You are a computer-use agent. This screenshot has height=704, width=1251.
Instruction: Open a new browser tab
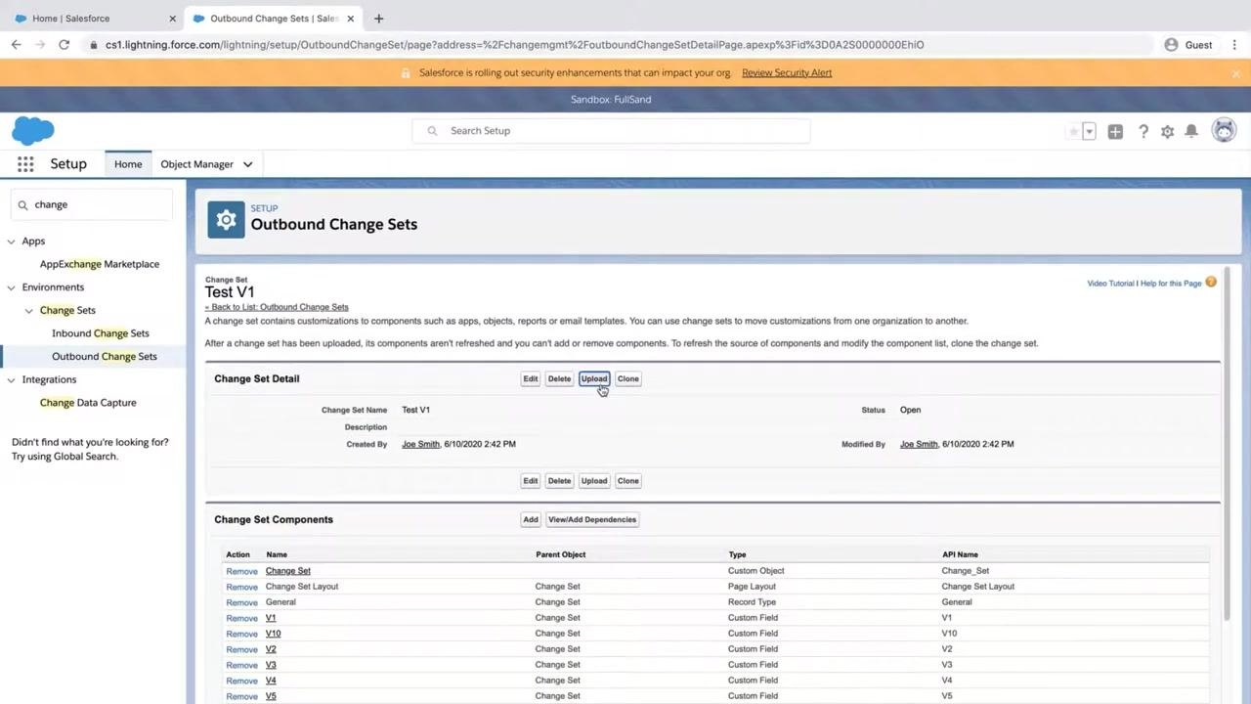(379, 18)
